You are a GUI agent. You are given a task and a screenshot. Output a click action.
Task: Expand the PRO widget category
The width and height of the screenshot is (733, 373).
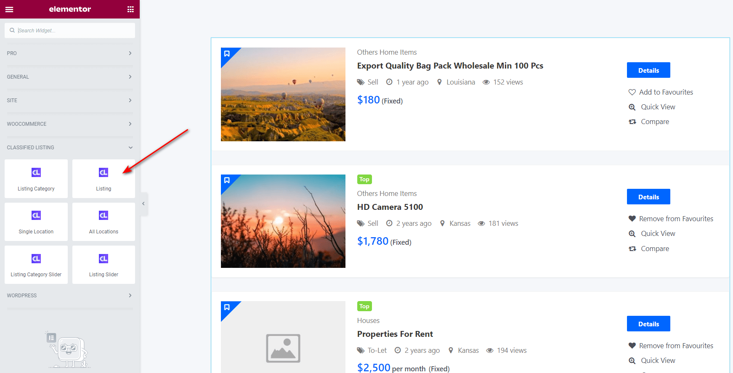[70, 53]
